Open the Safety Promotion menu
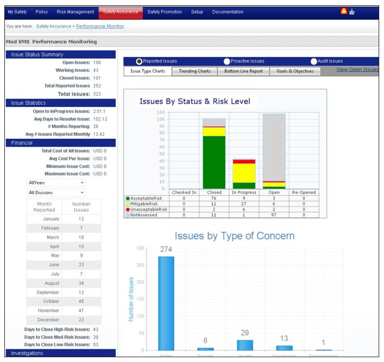Viewport: 384px width, 362px height. (x=165, y=12)
